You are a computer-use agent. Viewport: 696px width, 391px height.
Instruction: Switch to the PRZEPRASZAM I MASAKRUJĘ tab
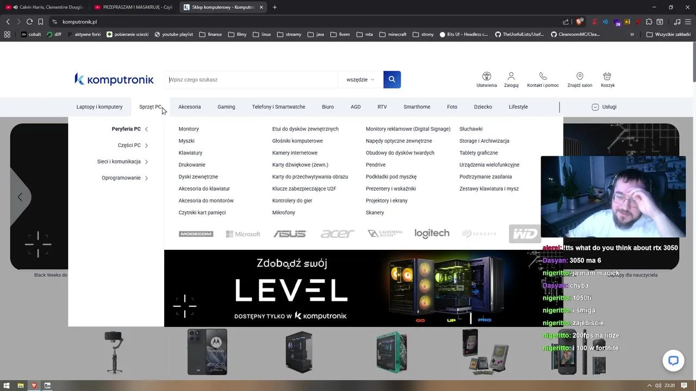tap(133, 7)
